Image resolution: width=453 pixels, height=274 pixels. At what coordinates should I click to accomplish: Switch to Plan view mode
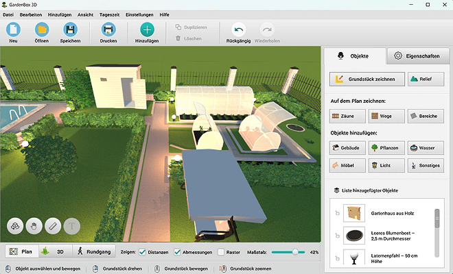pyautogui.click(x=22, y=251)
